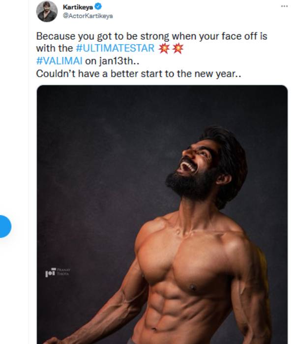Viewport: 295px width, 344px height.
Task: Click the "Pranay Thota" watermark text
Action: point(63,272)
